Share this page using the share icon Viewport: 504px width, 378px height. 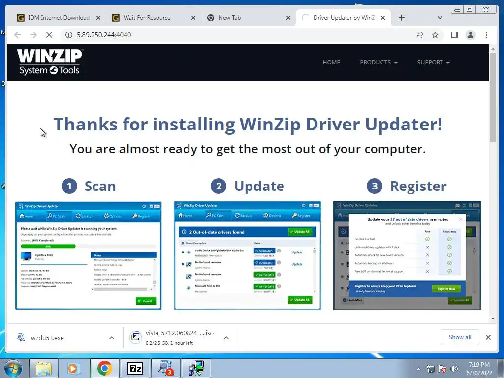point(419,35)
